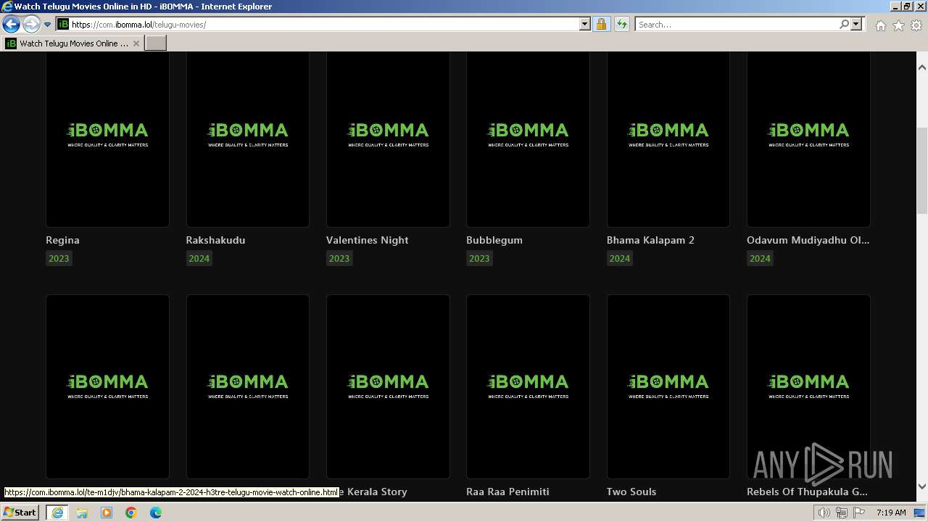The image size is (928, 522).
Task: Click the Valentines Night title link
Action: (x=368, y=240)
